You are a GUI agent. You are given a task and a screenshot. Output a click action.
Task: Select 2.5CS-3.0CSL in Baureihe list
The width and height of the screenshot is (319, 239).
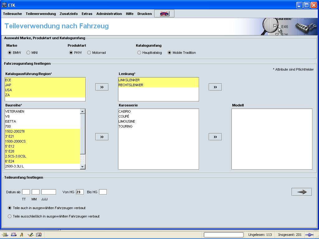(42, 156)
